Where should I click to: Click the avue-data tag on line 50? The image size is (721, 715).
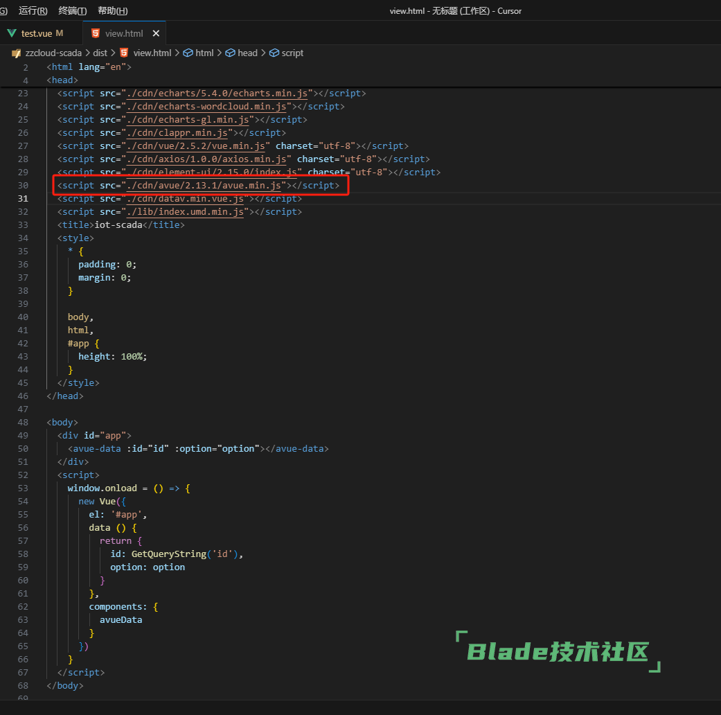[198, 448]
